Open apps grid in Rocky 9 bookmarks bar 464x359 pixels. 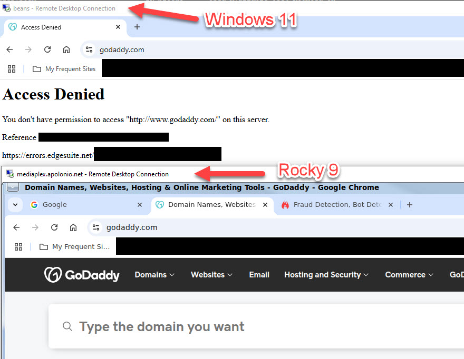coord(18,247)
